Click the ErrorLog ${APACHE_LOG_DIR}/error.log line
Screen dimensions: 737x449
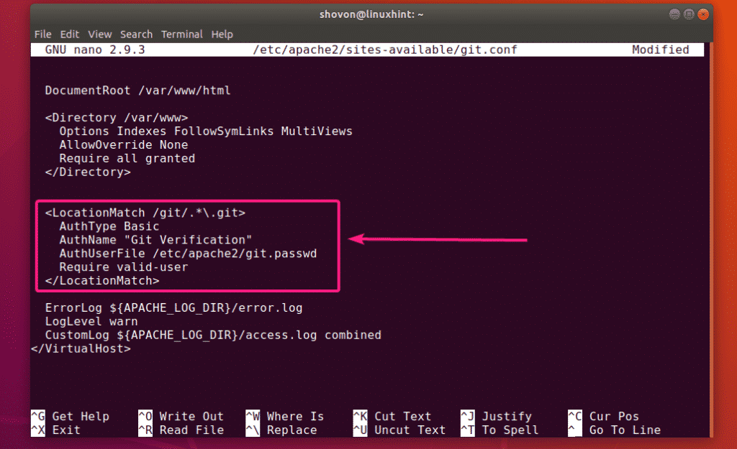point(173,308)
